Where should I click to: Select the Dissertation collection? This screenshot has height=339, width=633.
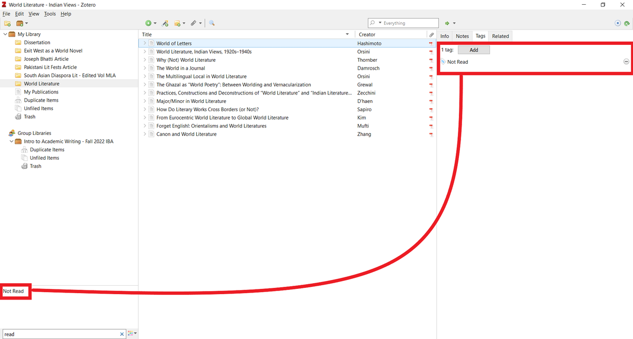point(37,42)
